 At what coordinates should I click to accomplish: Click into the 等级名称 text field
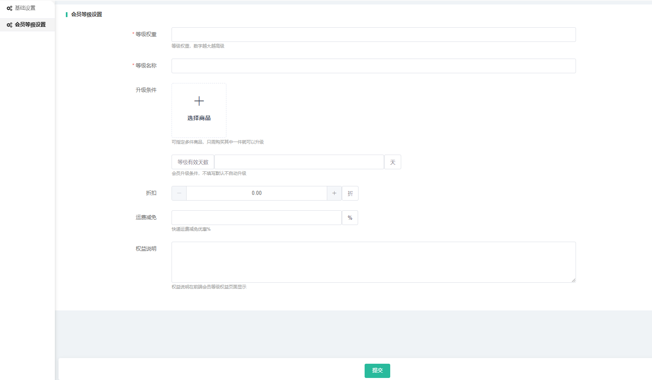click(x=373, y=66)
